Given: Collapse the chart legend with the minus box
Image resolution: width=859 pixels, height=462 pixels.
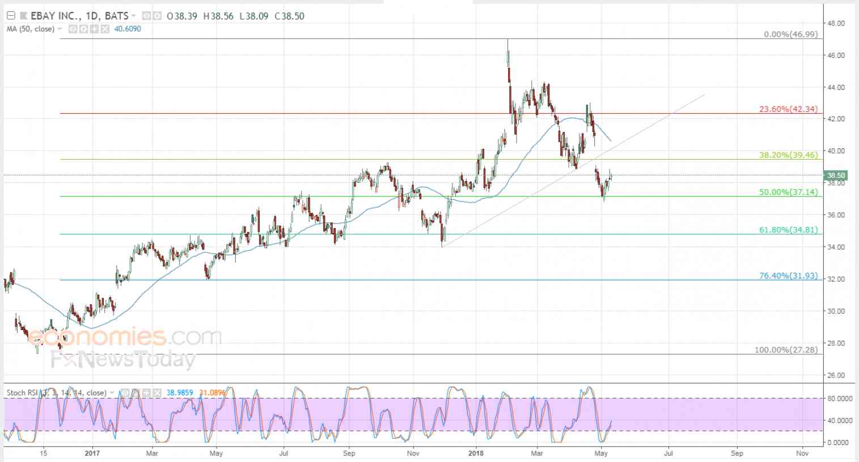Looking at the screenshot, I should [x=10, y=16].
